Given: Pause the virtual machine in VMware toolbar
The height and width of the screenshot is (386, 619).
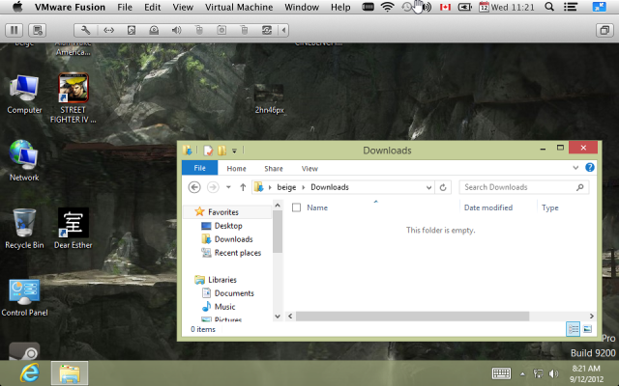Looking at the screenshot, I should [x=15, y=30].
